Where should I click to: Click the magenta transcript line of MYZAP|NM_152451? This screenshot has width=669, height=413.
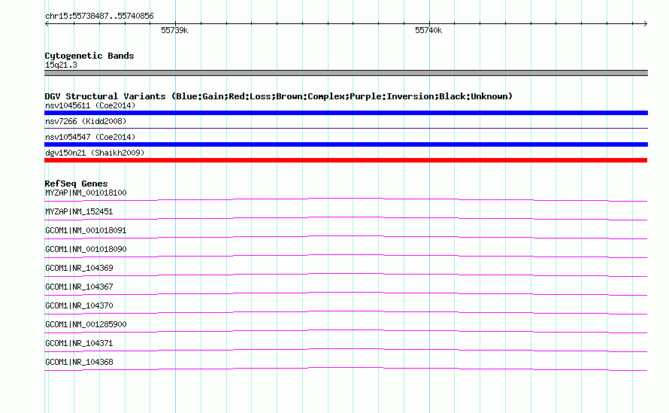(346, 218)
